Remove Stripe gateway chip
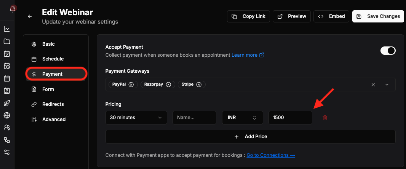 198,84
